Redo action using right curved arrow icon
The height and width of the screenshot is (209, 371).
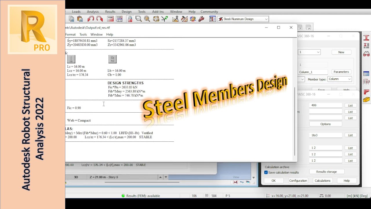[x=99, y=19]
